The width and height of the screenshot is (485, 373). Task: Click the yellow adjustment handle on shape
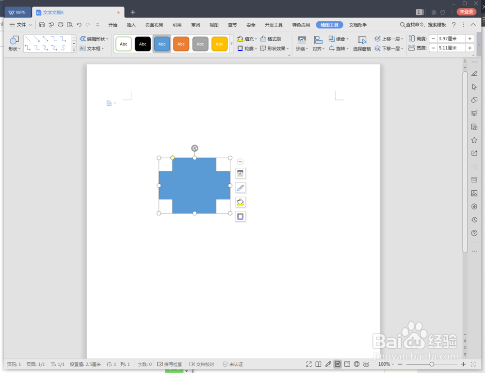[173, 158]
